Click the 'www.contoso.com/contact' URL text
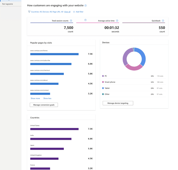178x170 pixels. (39, 90)
